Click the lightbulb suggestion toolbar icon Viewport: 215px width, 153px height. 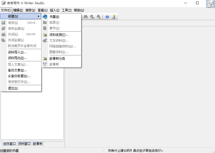coord(114,16)
